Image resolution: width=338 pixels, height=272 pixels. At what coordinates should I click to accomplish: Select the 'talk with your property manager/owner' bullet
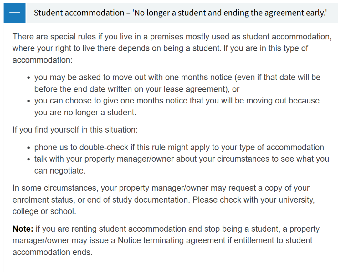[182, 164]
